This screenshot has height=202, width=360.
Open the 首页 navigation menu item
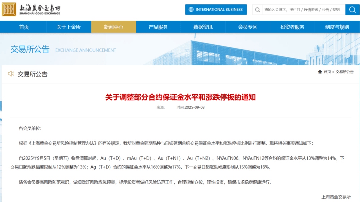tap(24, 27)
